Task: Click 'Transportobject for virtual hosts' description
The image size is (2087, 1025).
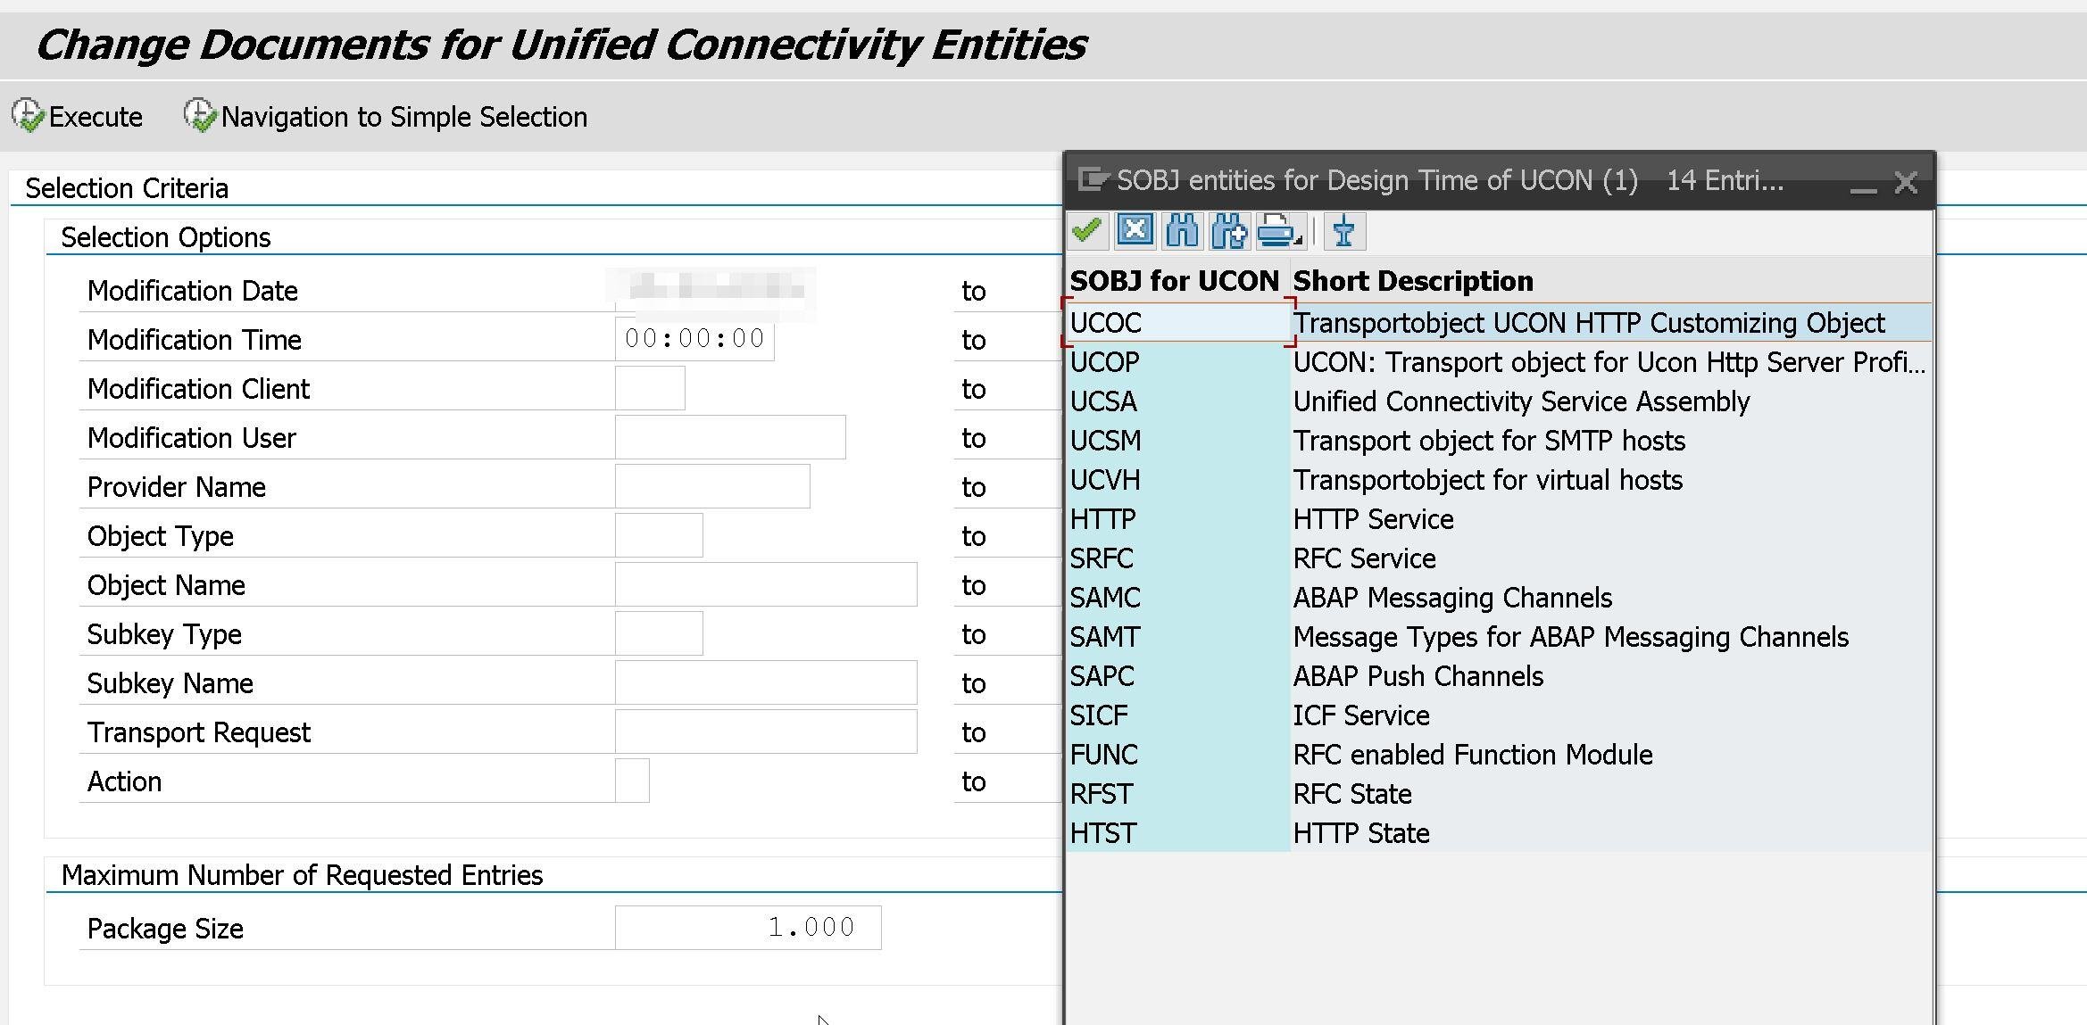Action: 1488,480
